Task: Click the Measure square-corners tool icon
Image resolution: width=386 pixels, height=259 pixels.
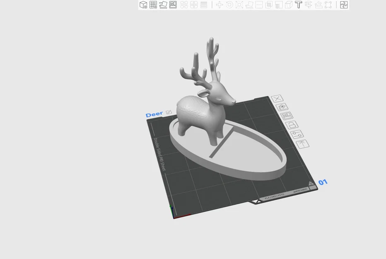Action: [x=328, y=5]
